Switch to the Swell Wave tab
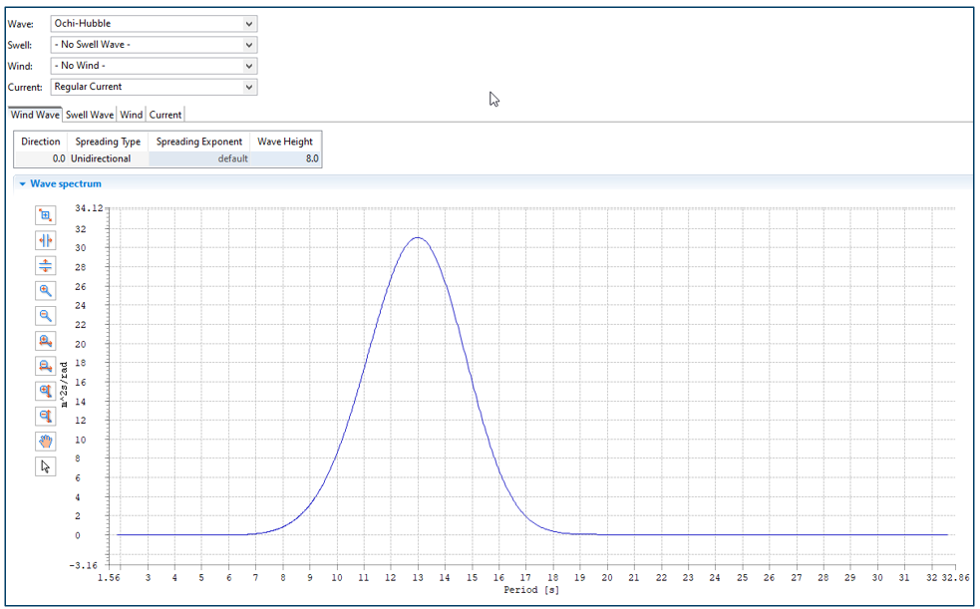The image size is (980, 609). coord(90,115)
